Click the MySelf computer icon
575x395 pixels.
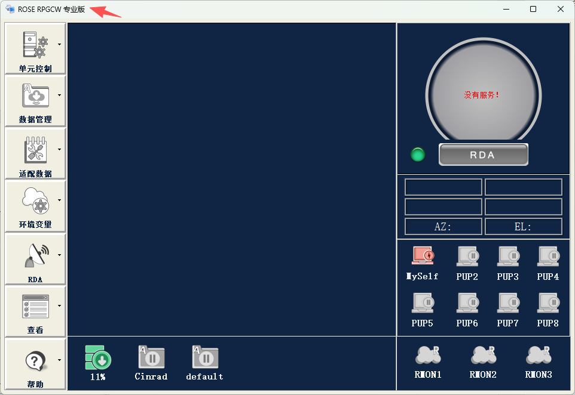423,257
